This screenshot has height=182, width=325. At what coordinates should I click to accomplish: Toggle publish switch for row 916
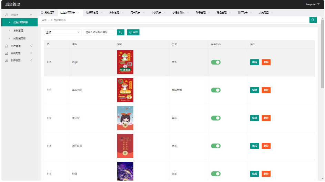coord(216,90)
